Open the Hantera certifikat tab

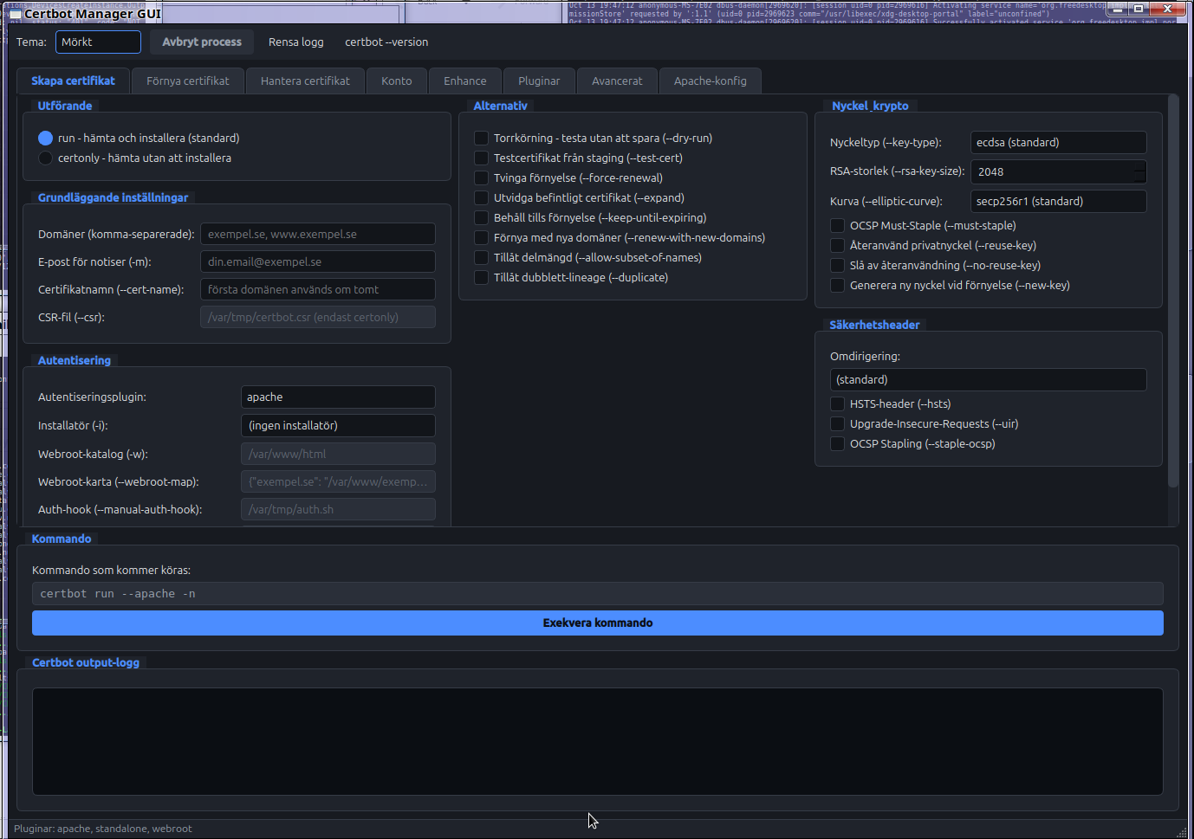pyautogui.click(x=305, y=81)
